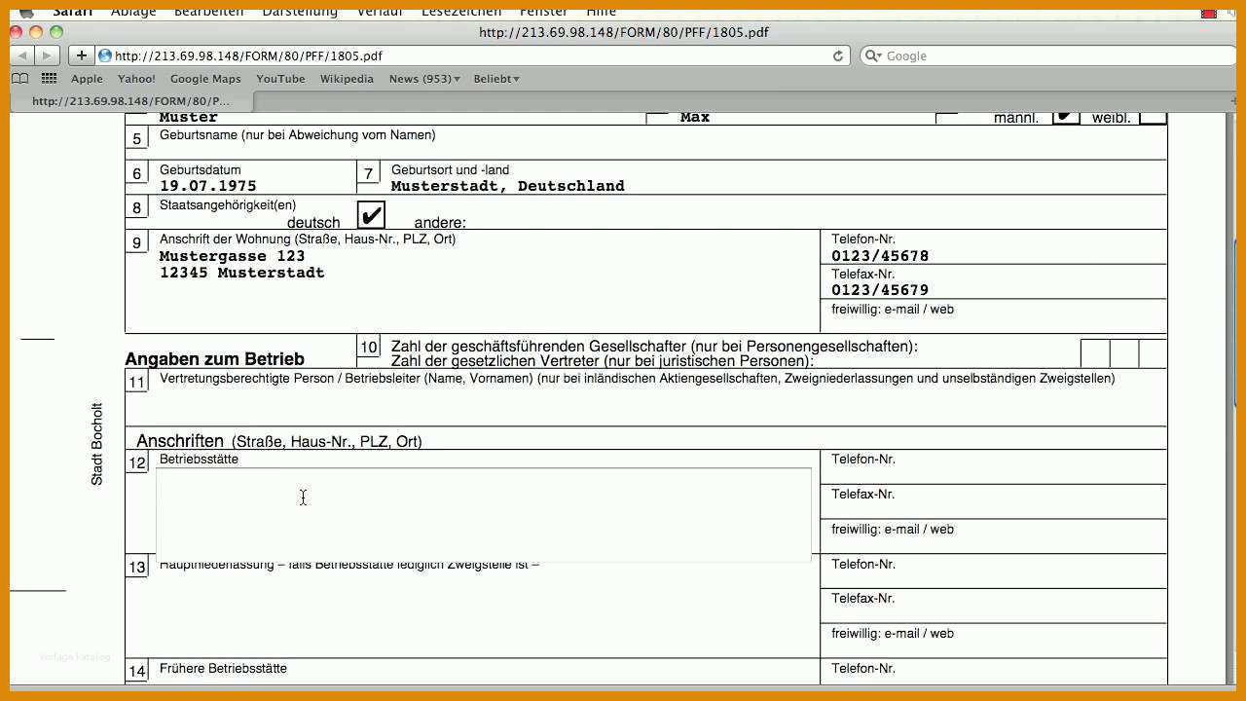
Task: Click the globe site icon in the address bar
Action: [105, 56]
